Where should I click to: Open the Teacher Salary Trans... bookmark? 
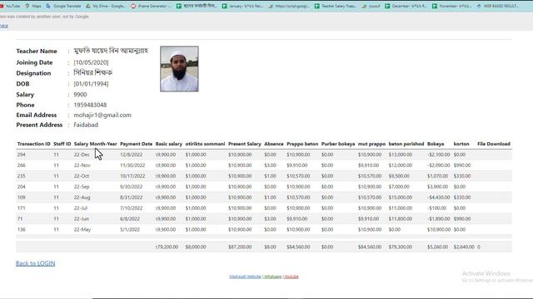click(335, 6)
